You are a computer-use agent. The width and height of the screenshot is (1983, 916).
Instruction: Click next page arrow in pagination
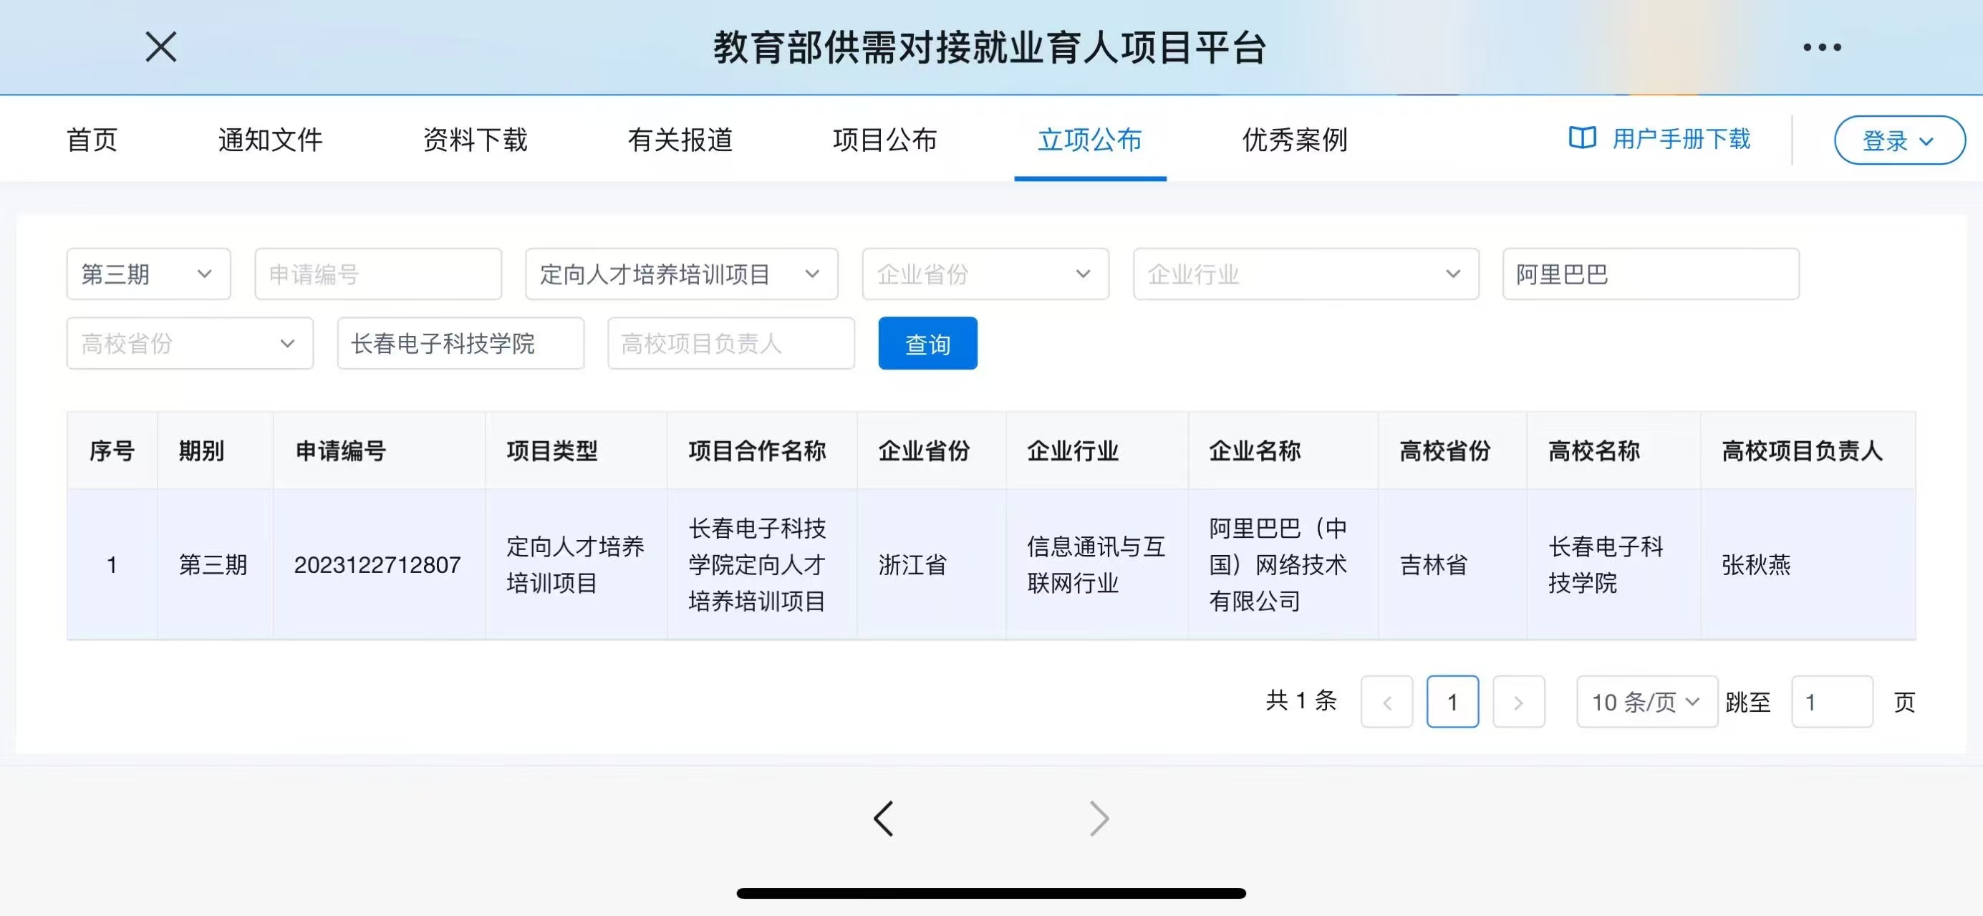point(1518,701)
